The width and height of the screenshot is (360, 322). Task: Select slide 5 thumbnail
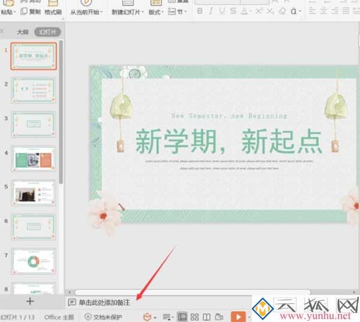pos(34,193)
